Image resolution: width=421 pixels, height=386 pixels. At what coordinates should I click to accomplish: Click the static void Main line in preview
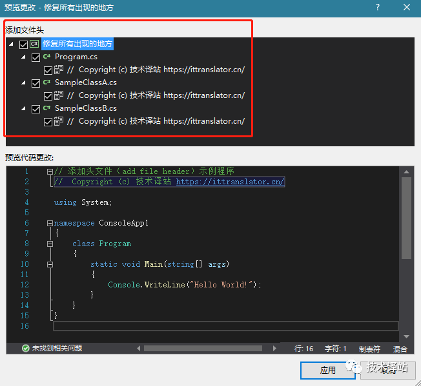point(159,264)
